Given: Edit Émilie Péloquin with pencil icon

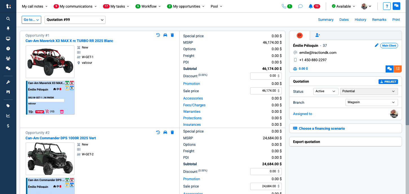Looking at the screenshot, I should click(x=376, y=45).
